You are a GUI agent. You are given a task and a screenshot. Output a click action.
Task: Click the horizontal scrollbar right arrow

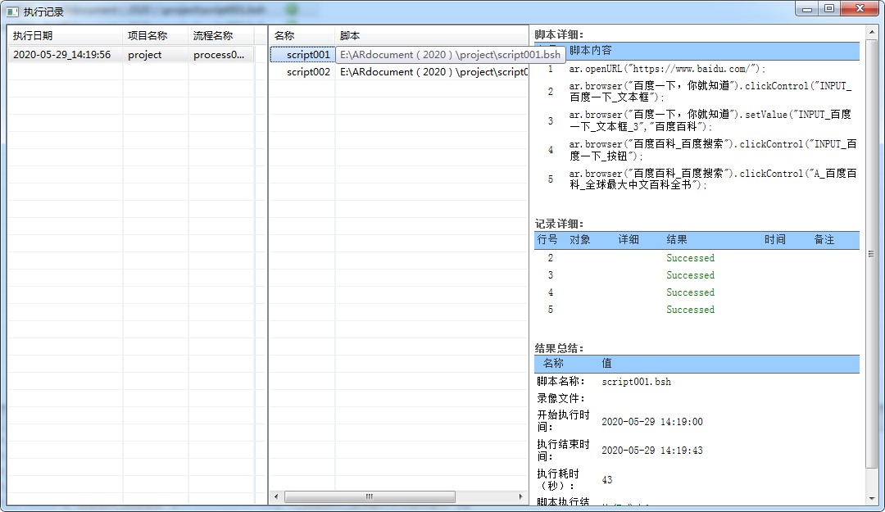click(520, 496)
